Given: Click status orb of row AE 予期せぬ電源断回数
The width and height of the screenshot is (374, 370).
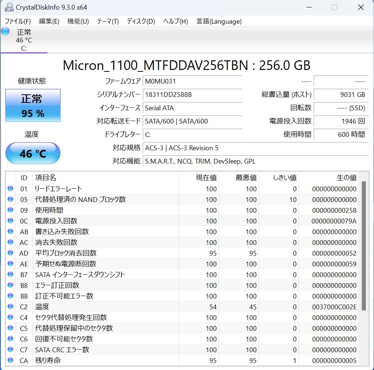Looking at the screenshot, I should (x=10, y=263).
